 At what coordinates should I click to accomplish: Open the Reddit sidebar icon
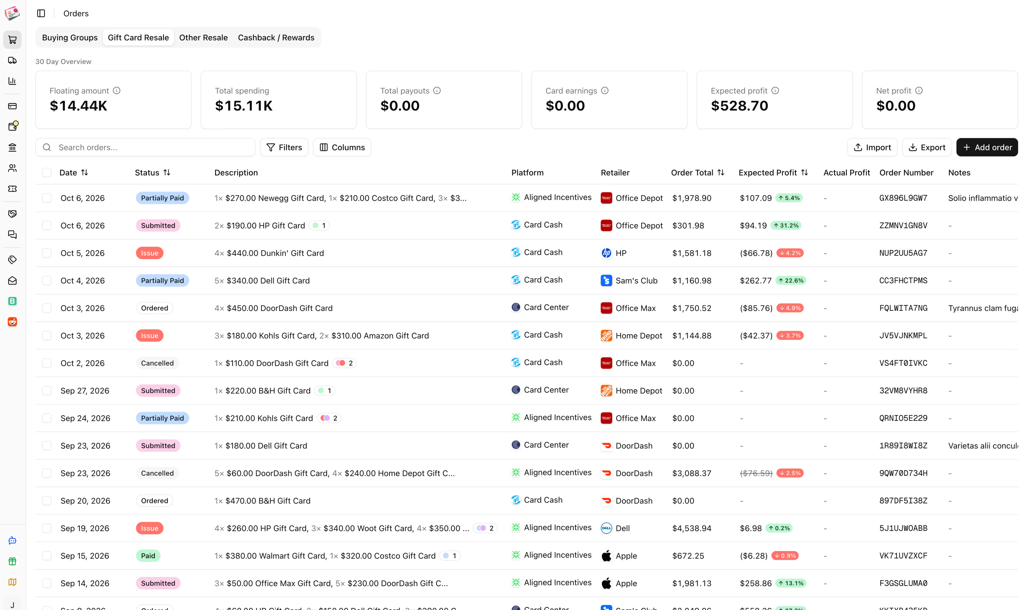click(x=12, y=322)
